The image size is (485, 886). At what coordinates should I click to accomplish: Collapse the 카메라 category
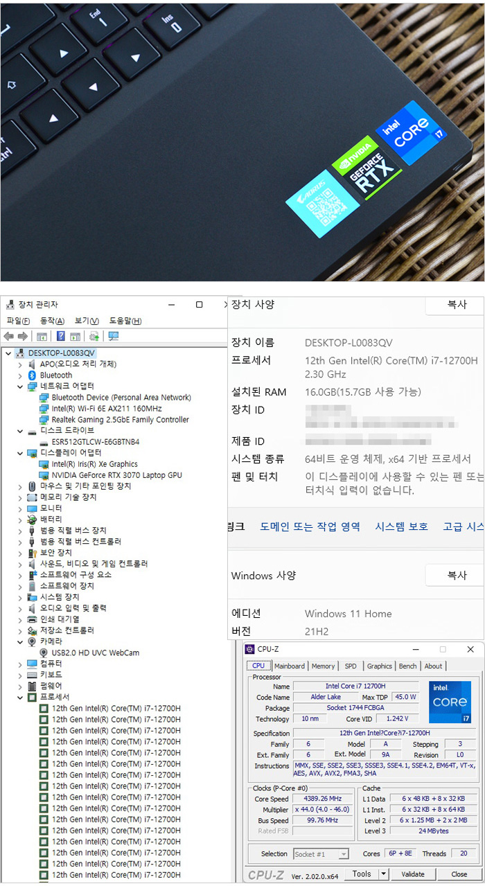coord(19,641)
